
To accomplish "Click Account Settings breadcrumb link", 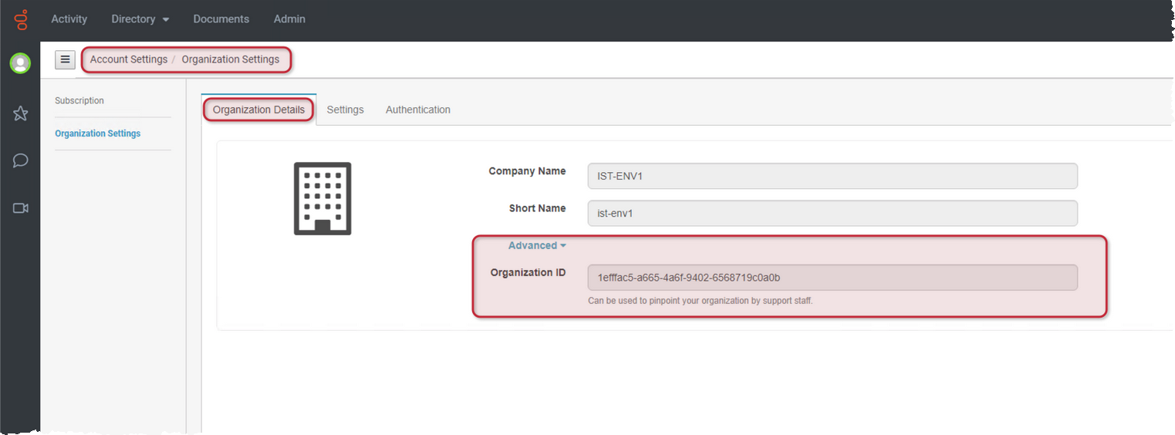I will coord(128,59).
